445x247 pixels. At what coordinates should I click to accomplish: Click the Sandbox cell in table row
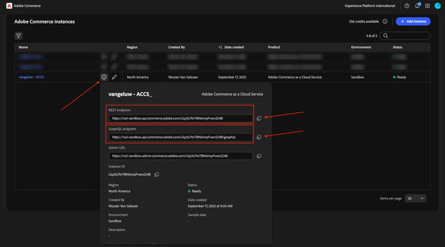coord(357,77)
